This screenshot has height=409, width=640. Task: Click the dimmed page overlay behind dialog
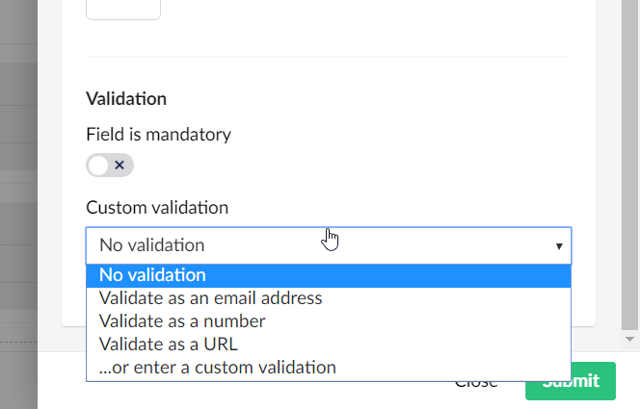click(x=18, y=204)
